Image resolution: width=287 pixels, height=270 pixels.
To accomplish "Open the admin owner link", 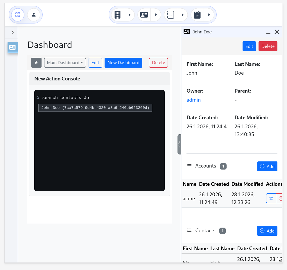I will [x=193, y=100].
